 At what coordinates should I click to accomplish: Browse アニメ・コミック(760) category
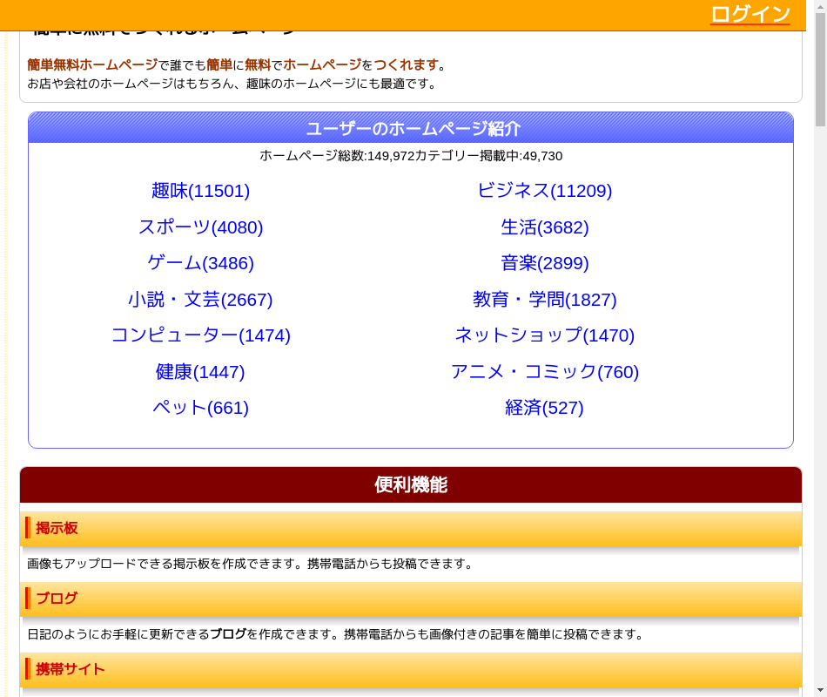pos(544,372)
